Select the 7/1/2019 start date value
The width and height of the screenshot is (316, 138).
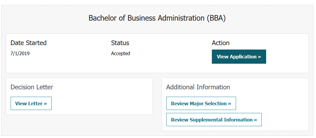pyautogui.click(x=20, y=54)
